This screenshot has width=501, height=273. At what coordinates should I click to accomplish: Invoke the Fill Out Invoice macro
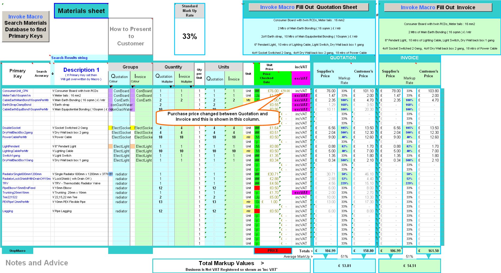point(438,7)
